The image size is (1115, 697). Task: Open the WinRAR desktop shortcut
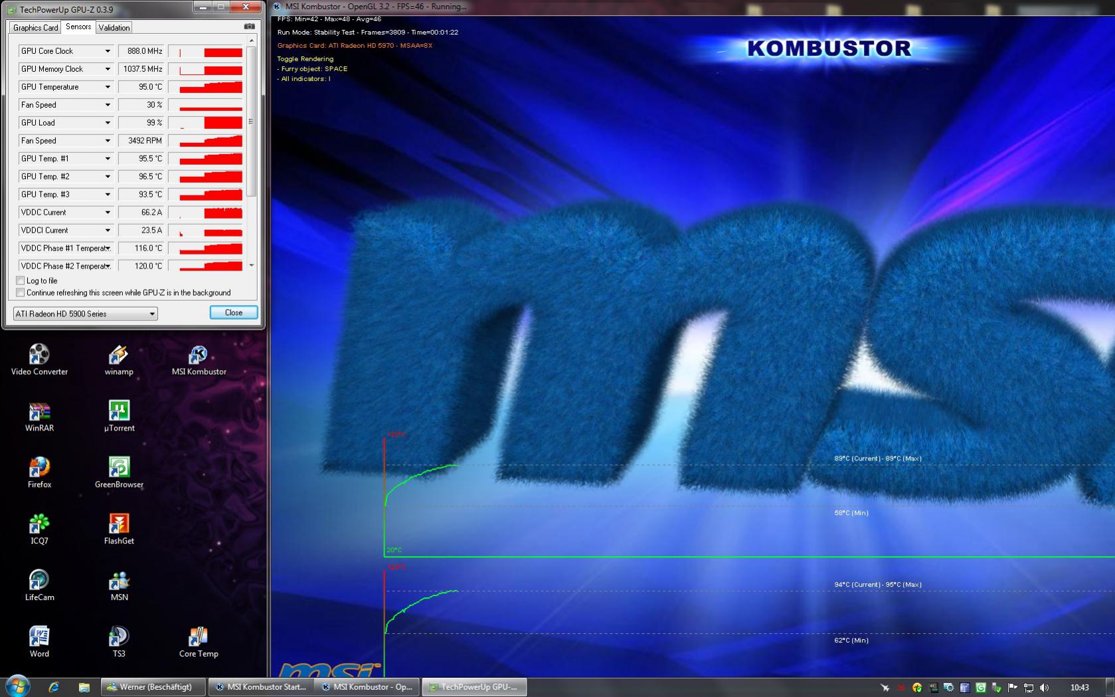point(39,417)
